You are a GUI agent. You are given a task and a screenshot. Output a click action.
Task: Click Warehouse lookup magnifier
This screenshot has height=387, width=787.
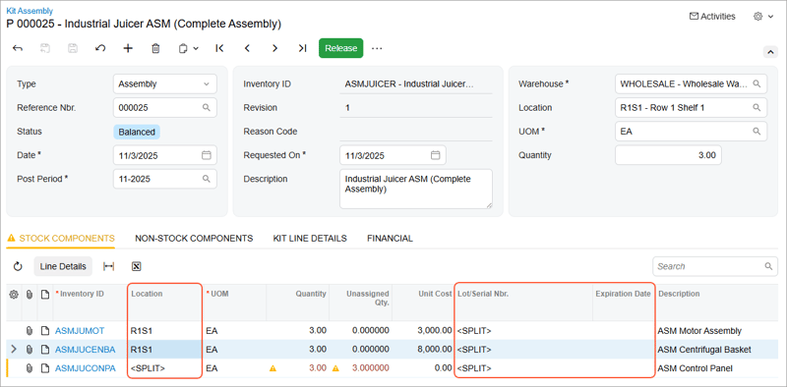pyautogui.click(x=757, y=83)
